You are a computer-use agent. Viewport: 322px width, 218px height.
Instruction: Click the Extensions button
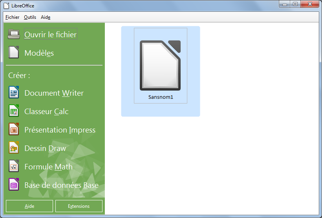[79, 206]
